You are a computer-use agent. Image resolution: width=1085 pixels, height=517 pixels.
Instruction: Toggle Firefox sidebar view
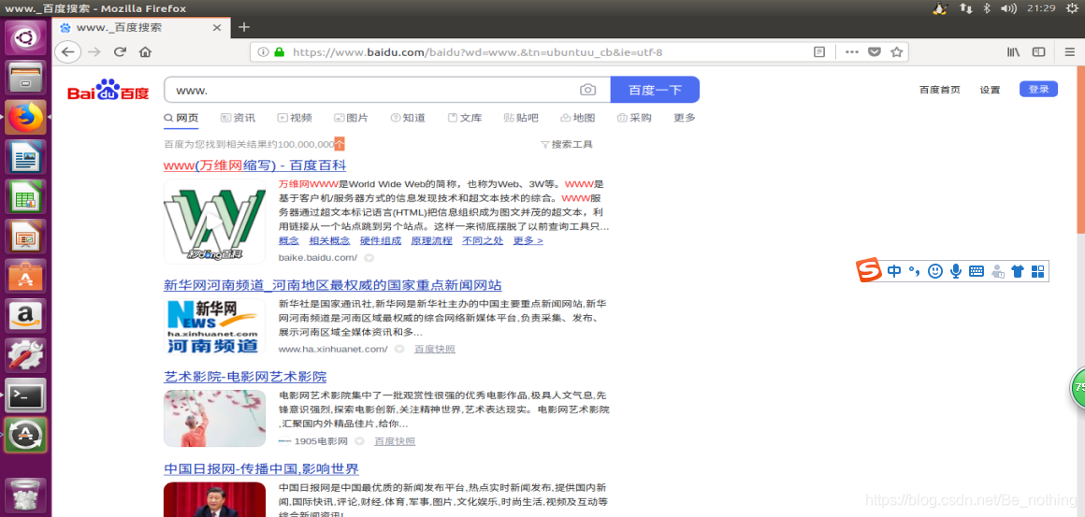1038,51
